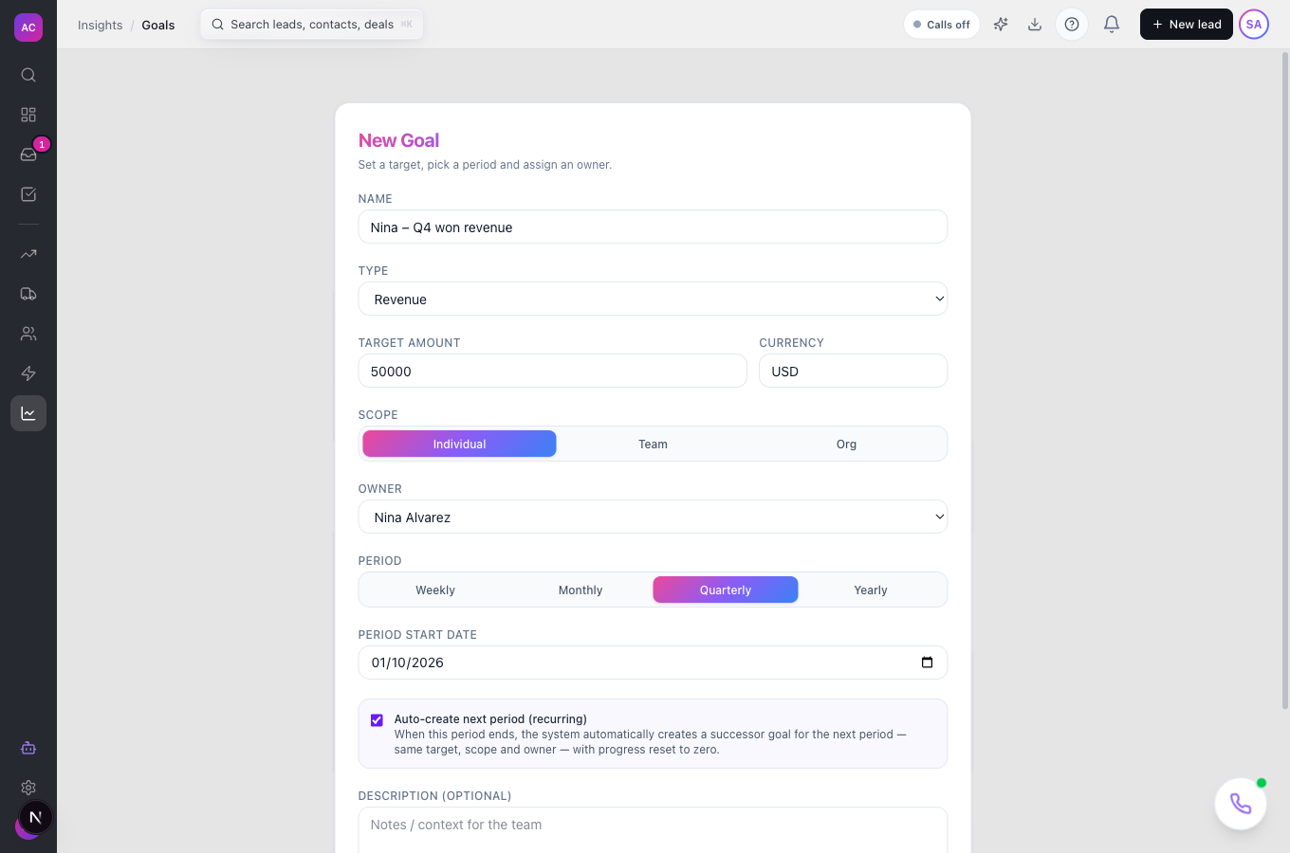Uncheck Auto-create next period checkbox

coord(377,720)
